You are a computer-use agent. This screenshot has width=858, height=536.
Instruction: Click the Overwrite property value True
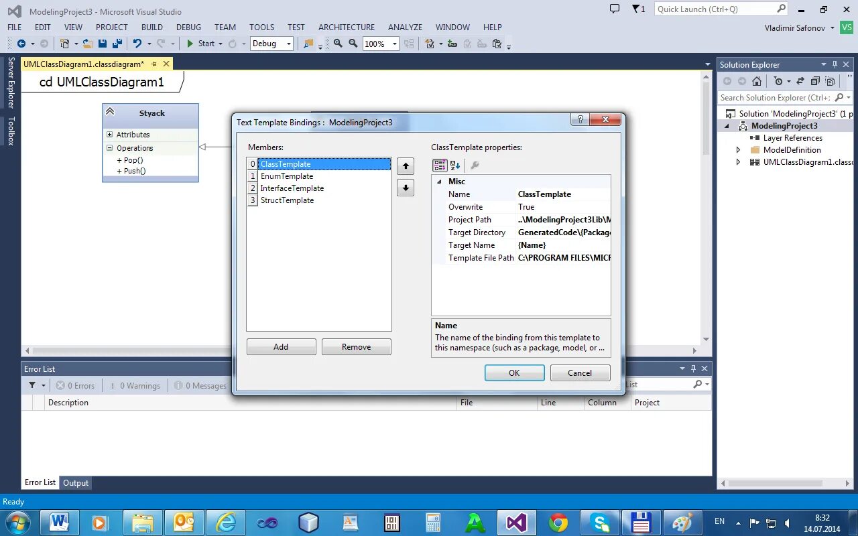point(526,207)
